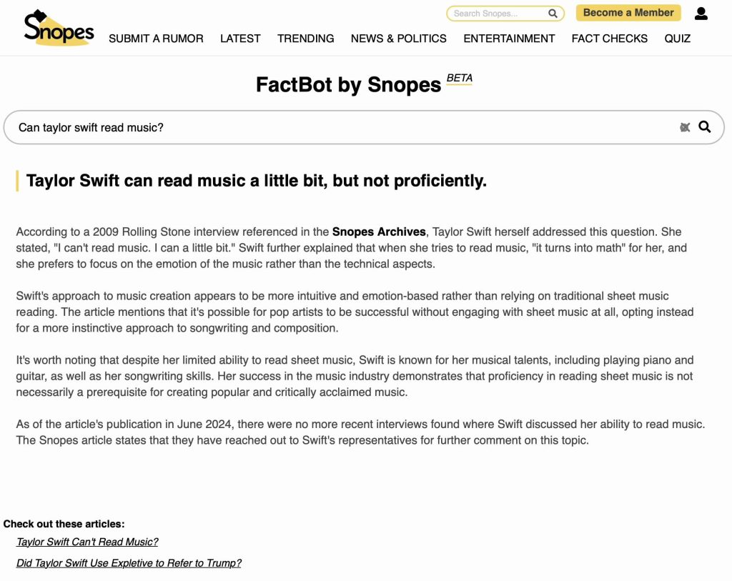Go to the Latest section

point(240,39)
